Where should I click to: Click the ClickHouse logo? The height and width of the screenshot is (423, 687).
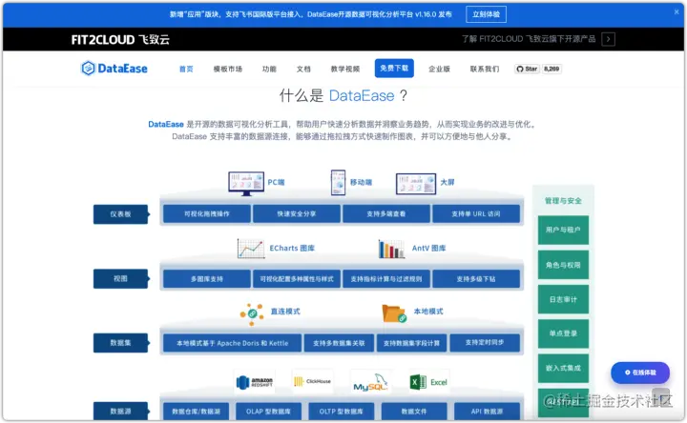[313, 381]
